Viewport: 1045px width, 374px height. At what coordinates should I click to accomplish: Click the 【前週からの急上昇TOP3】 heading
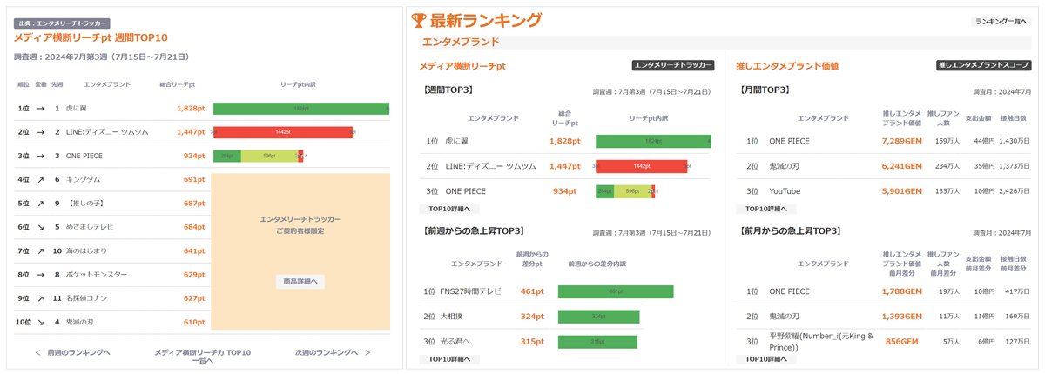tap(474, 231)
